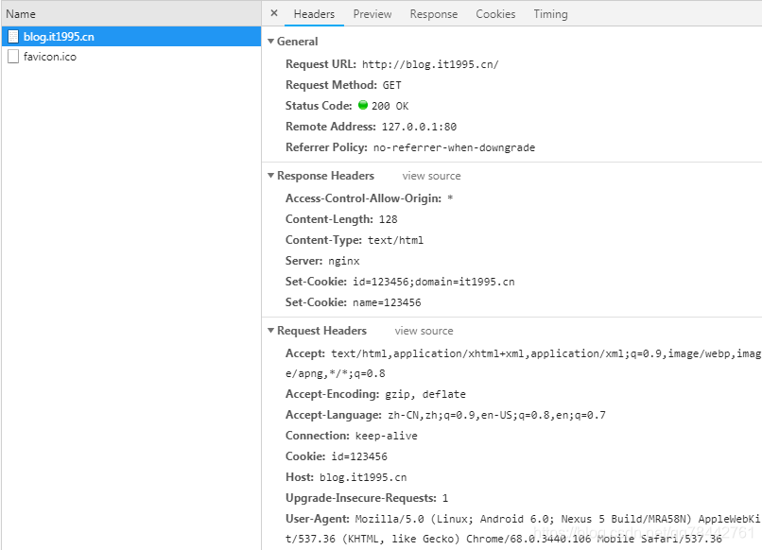The width and height of the screenshot is (762, 550).
Task: Click the Connection keep-alive value
Action: point(386,436)
